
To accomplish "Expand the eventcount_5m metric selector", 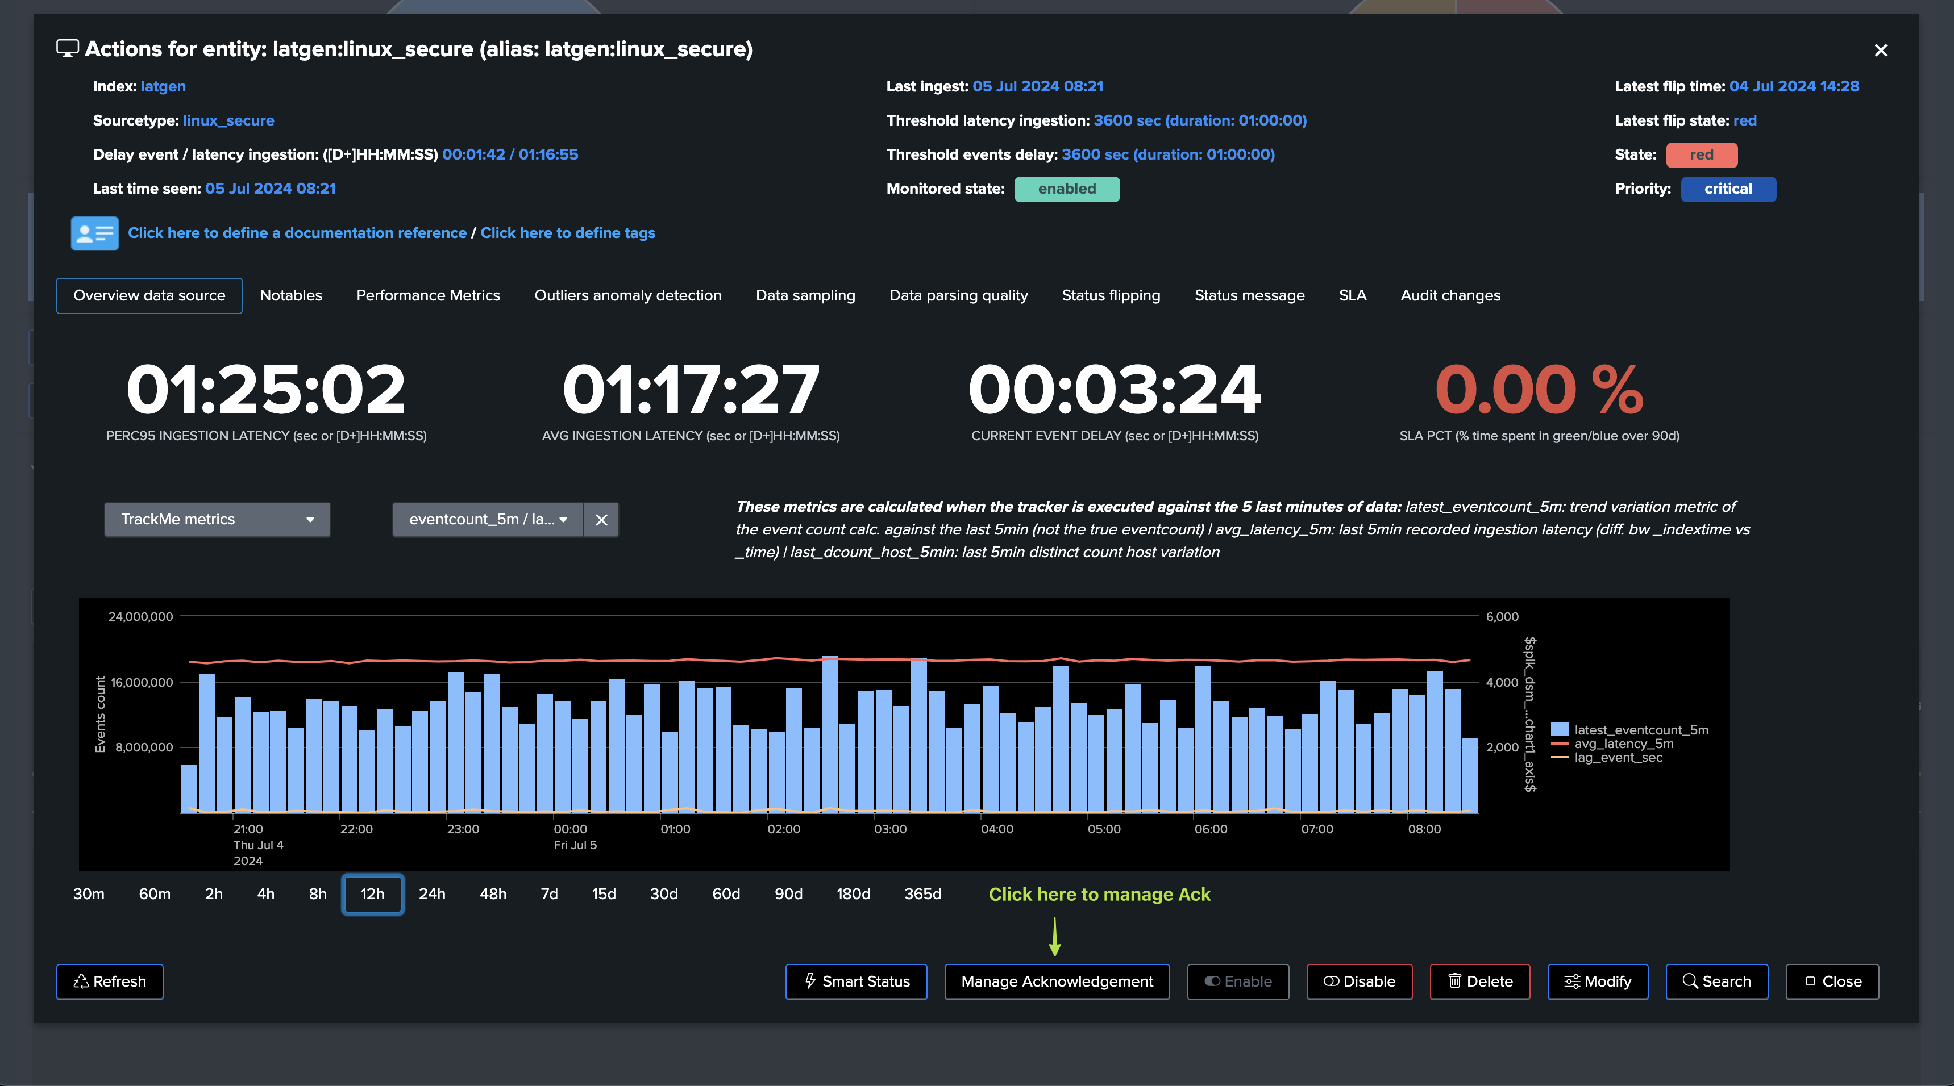I will [488, 520].
